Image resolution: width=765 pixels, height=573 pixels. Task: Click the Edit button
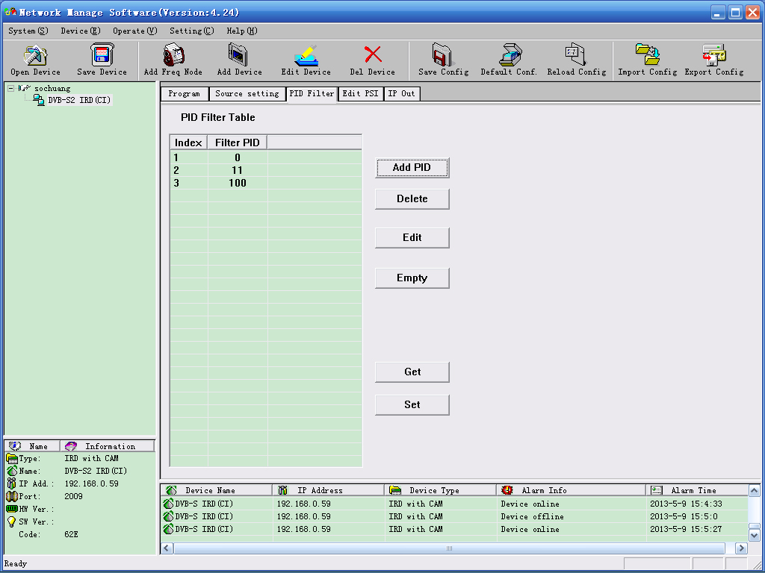[412, 238]
